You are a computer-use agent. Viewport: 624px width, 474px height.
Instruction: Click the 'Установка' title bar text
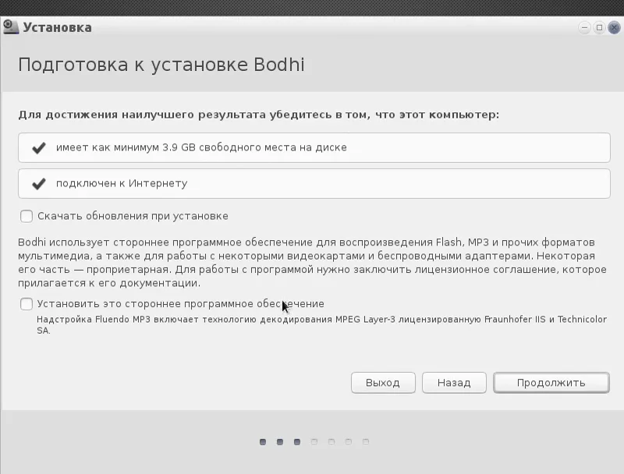(57, 28)
